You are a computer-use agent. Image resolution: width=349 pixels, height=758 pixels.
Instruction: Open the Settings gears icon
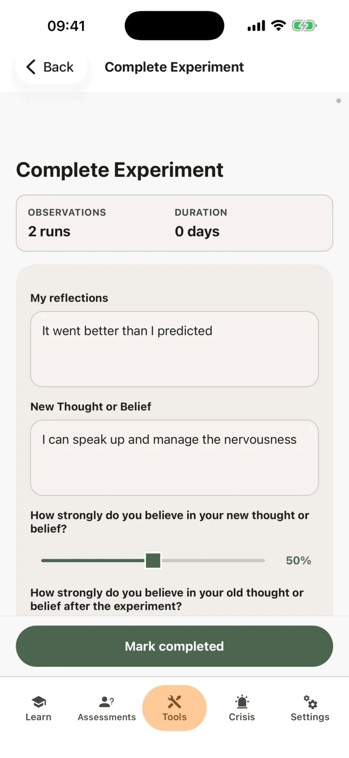tap(310, 701)
